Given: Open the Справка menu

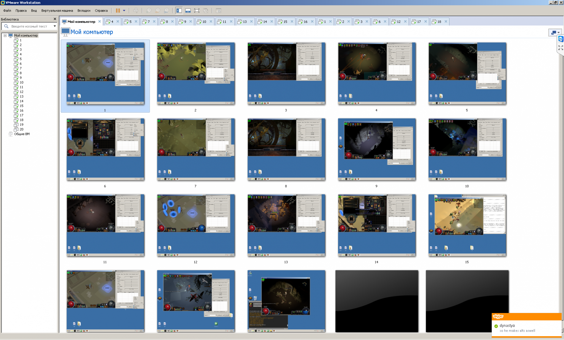Looking at the screenshot, I should 101,10.
